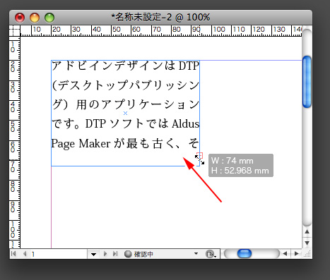
Task: Click the horizontal scrollbar right arrow
Action: (x=297, y=253)
